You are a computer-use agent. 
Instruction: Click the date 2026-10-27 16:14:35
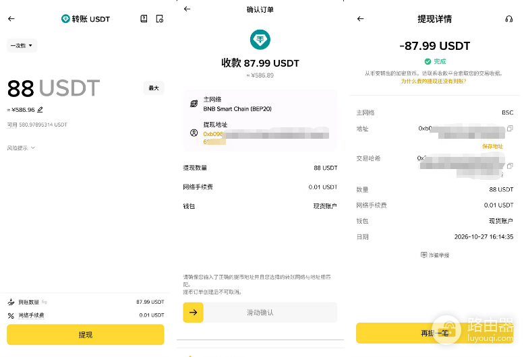484,236
